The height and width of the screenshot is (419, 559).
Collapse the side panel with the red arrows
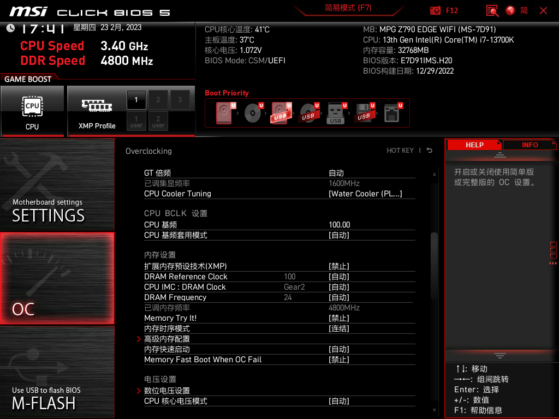tap(553, 264)
